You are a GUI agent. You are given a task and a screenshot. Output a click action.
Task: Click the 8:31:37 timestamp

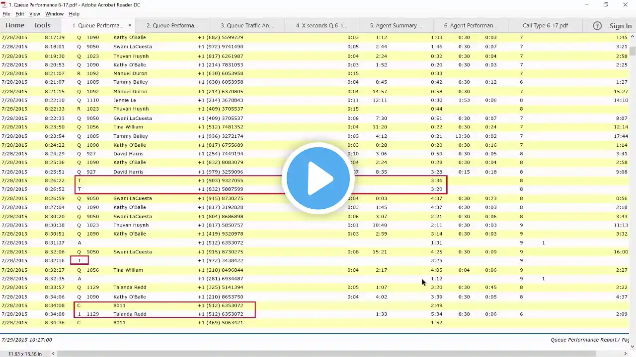55,243
